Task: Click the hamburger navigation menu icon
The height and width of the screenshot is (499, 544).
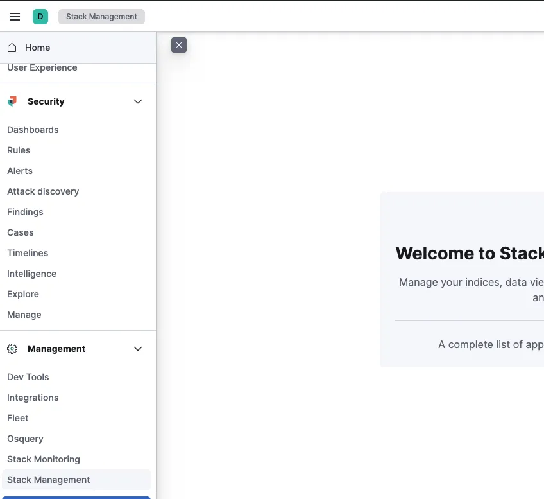Action: click(x=15, y=17)
